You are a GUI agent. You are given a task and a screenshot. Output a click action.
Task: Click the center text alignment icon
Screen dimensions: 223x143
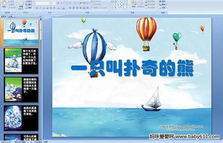pos(74,8)
